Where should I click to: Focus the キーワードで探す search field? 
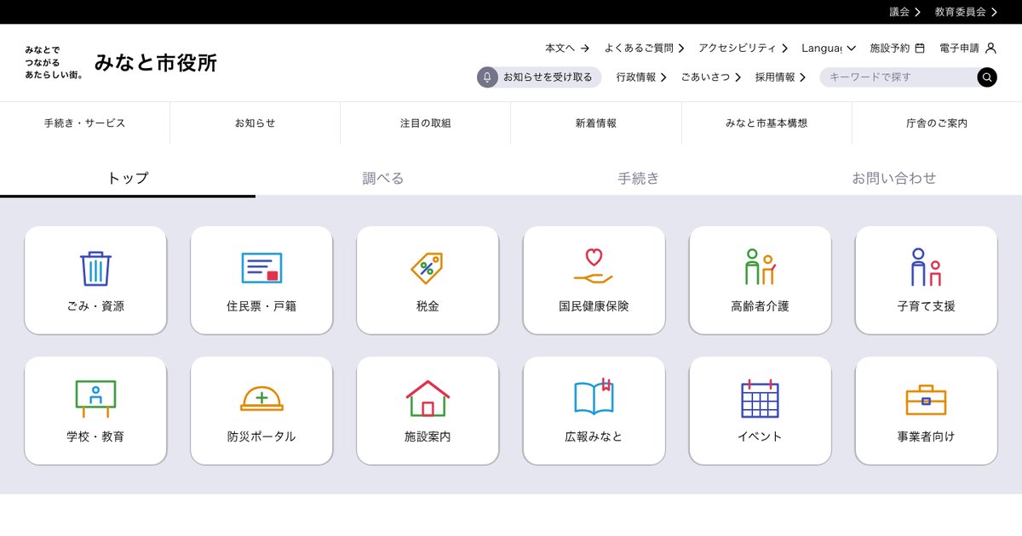click(898, 77)
